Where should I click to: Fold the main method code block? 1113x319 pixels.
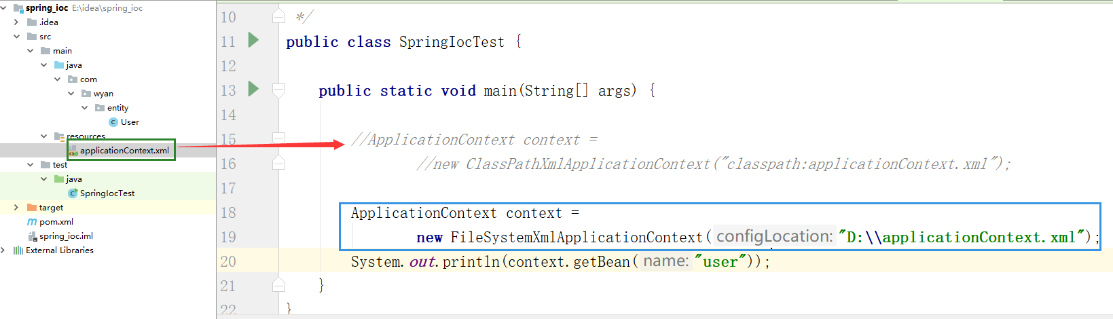tap(278, 89)
